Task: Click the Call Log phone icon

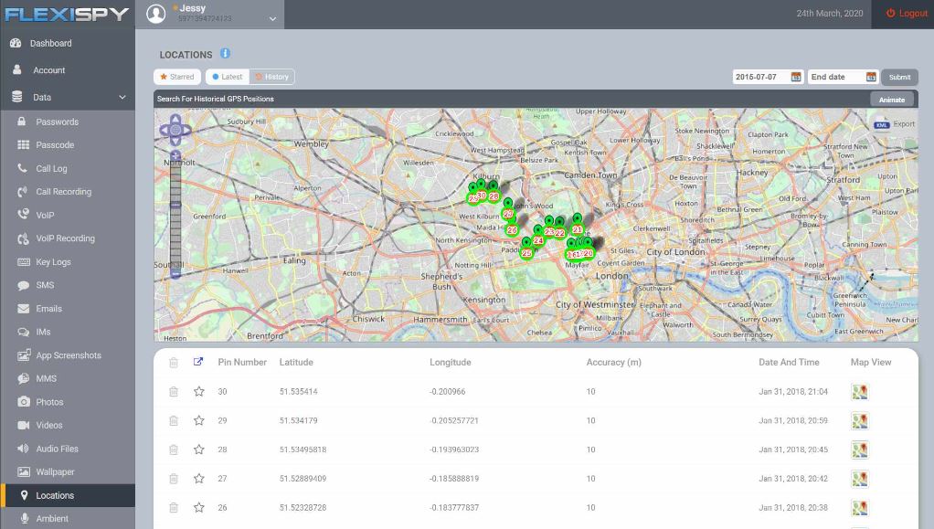Action: (x=23, y=168)
